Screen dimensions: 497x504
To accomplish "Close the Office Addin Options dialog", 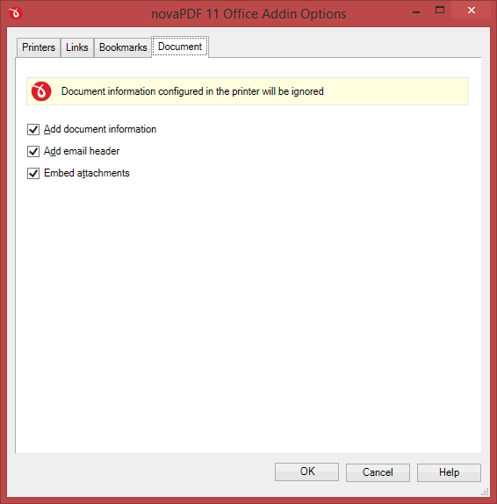I will pyautogui.click(x=472, y=11).
